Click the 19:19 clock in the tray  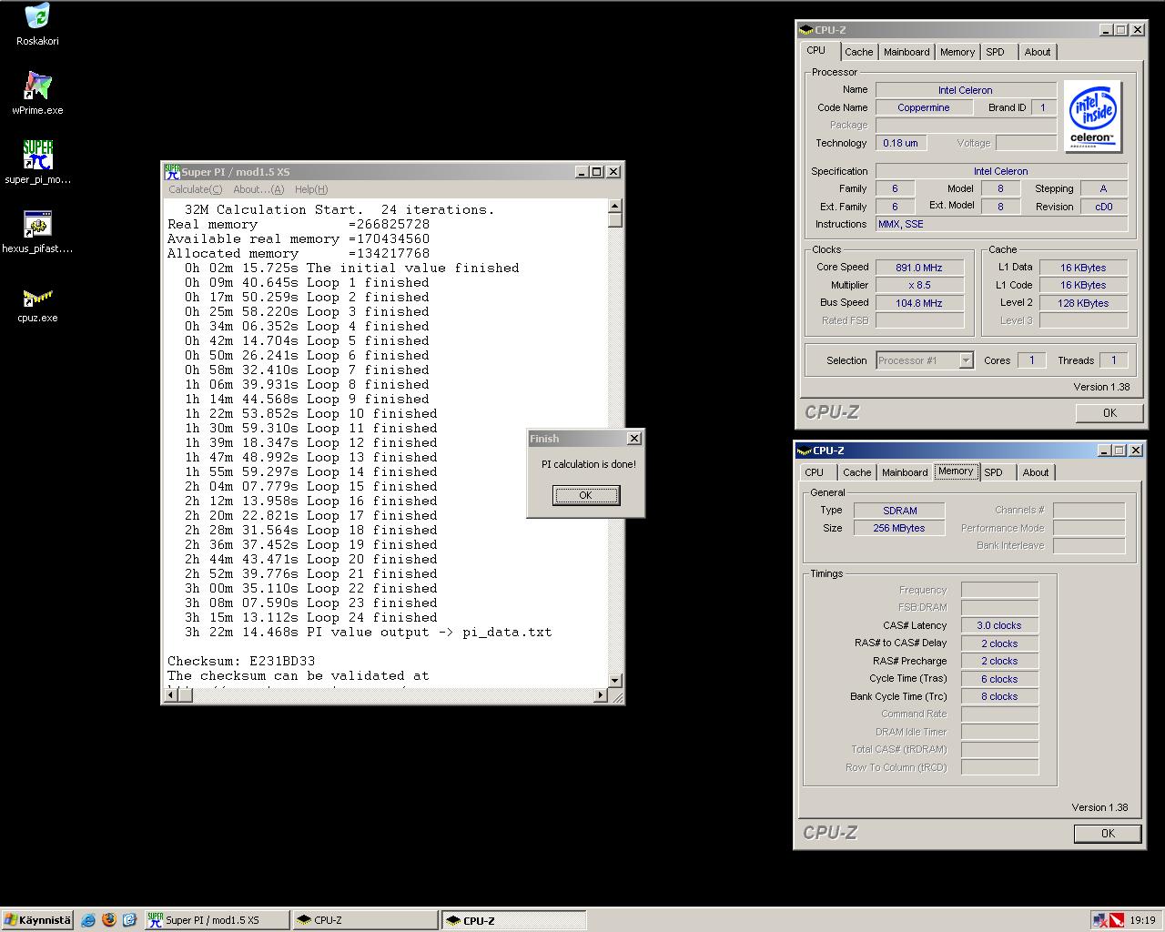[x=1142, y=920]
